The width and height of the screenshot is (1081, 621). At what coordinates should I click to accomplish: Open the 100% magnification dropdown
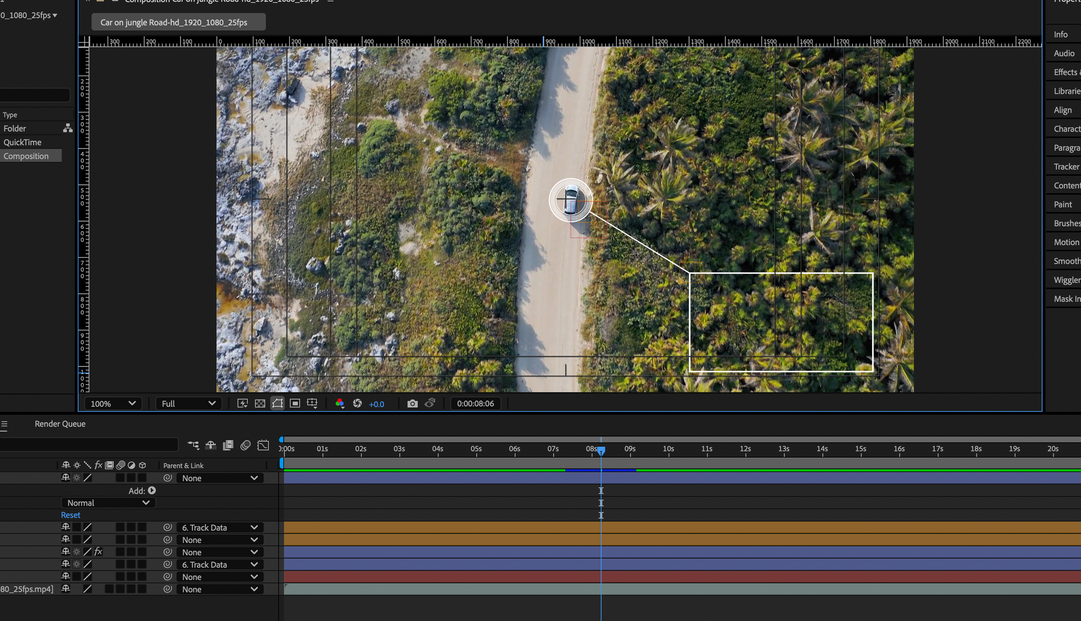[113, 404]
